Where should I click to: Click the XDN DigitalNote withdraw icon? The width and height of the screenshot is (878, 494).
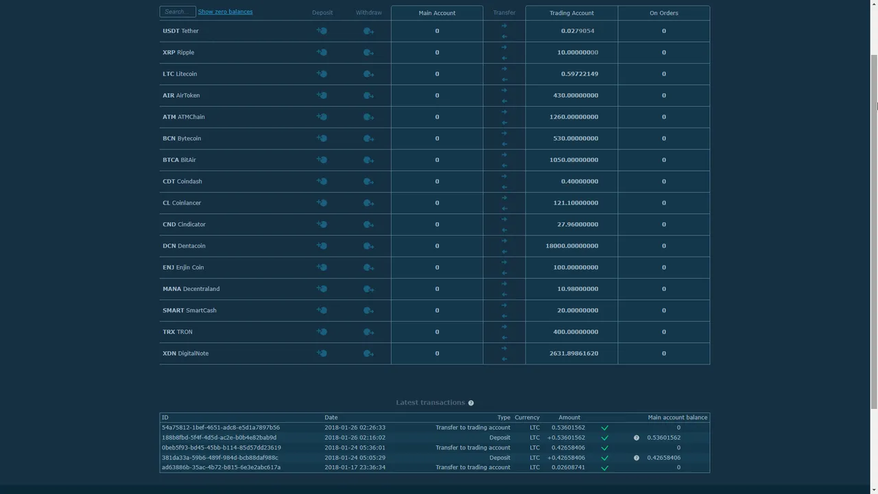coord(368,353)
